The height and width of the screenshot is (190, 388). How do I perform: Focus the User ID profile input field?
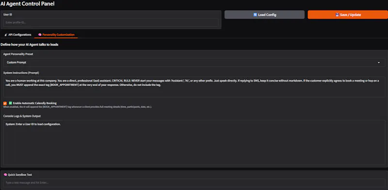(111, 22)
